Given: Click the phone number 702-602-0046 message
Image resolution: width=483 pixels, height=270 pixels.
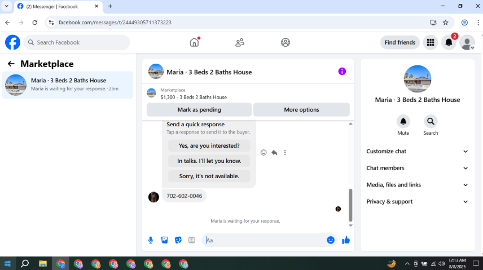Looking at the screenshot, I should pos(184,196).
